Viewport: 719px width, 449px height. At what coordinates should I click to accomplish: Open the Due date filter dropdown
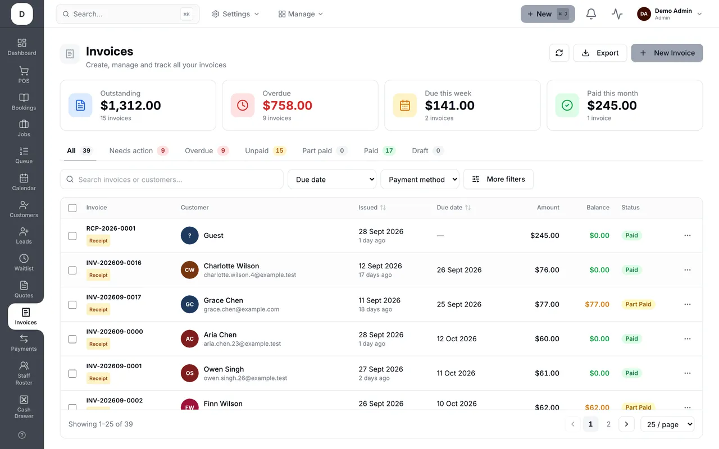tap(332, 179)
